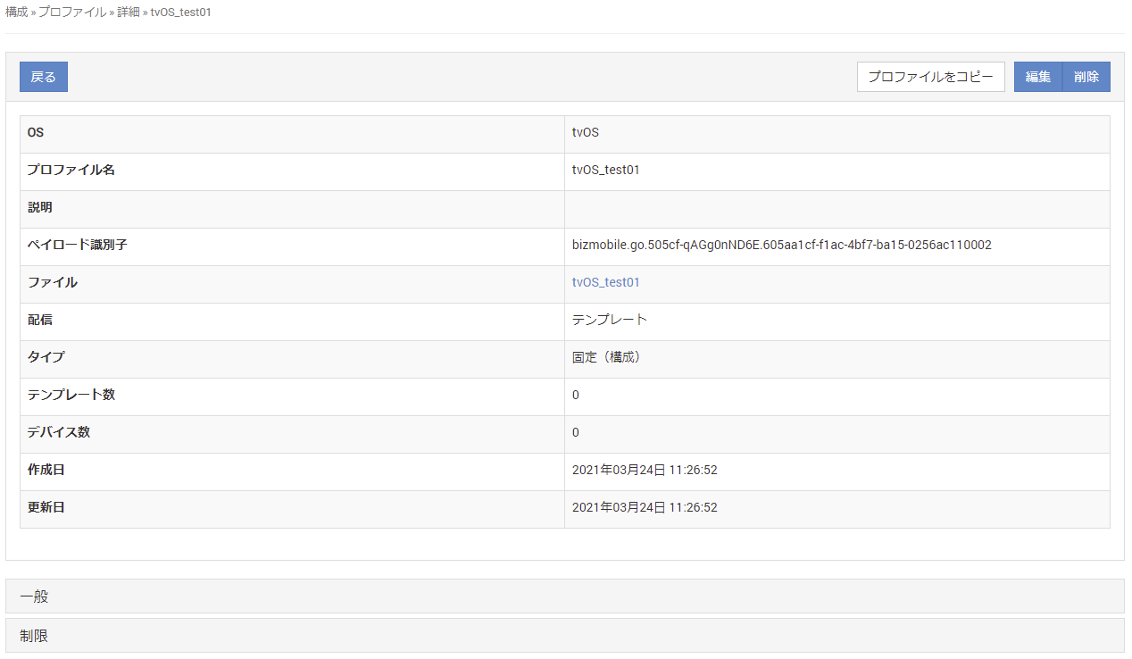Expand the 一般 section
Screen dimensions: 1132x659
34,596
